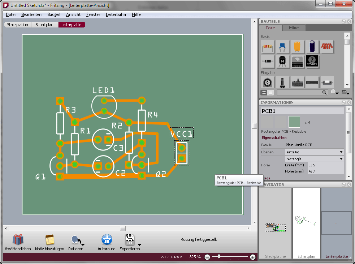Open the Ebenen einseitig dropdown
The width and height of the screenshot is (355, 264).
[x=314, y=152]
